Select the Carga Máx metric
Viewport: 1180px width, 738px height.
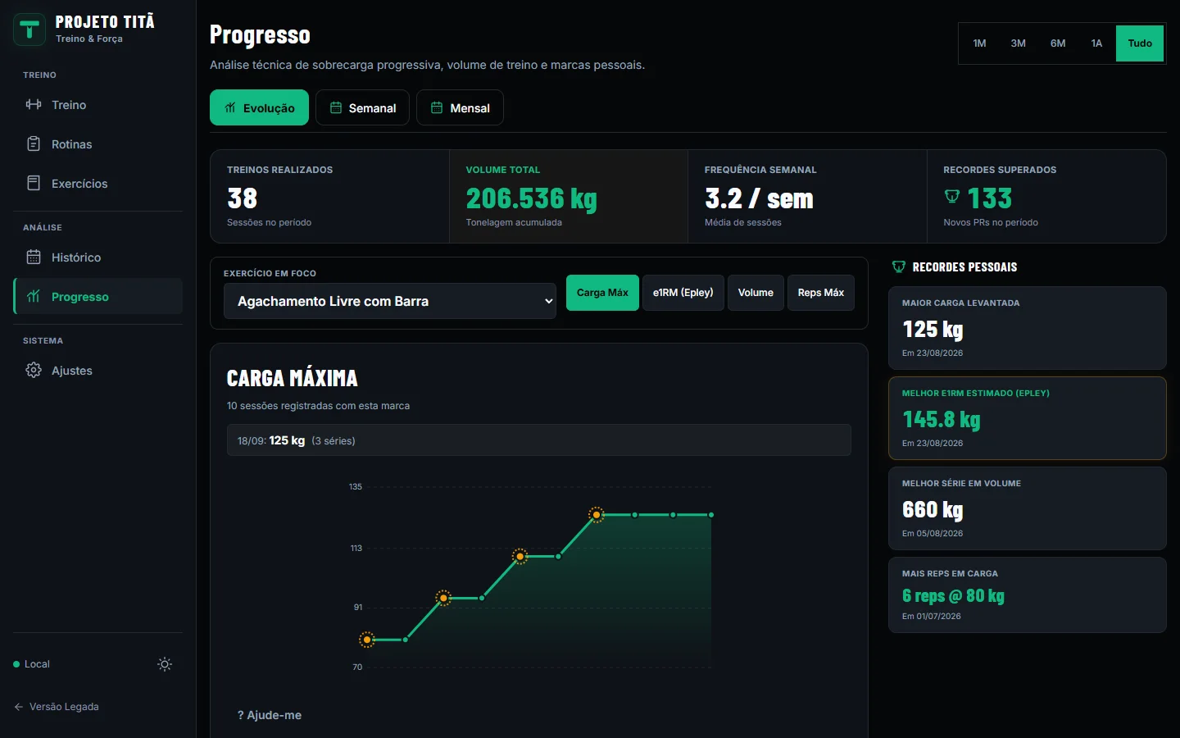tap(602, 293)
